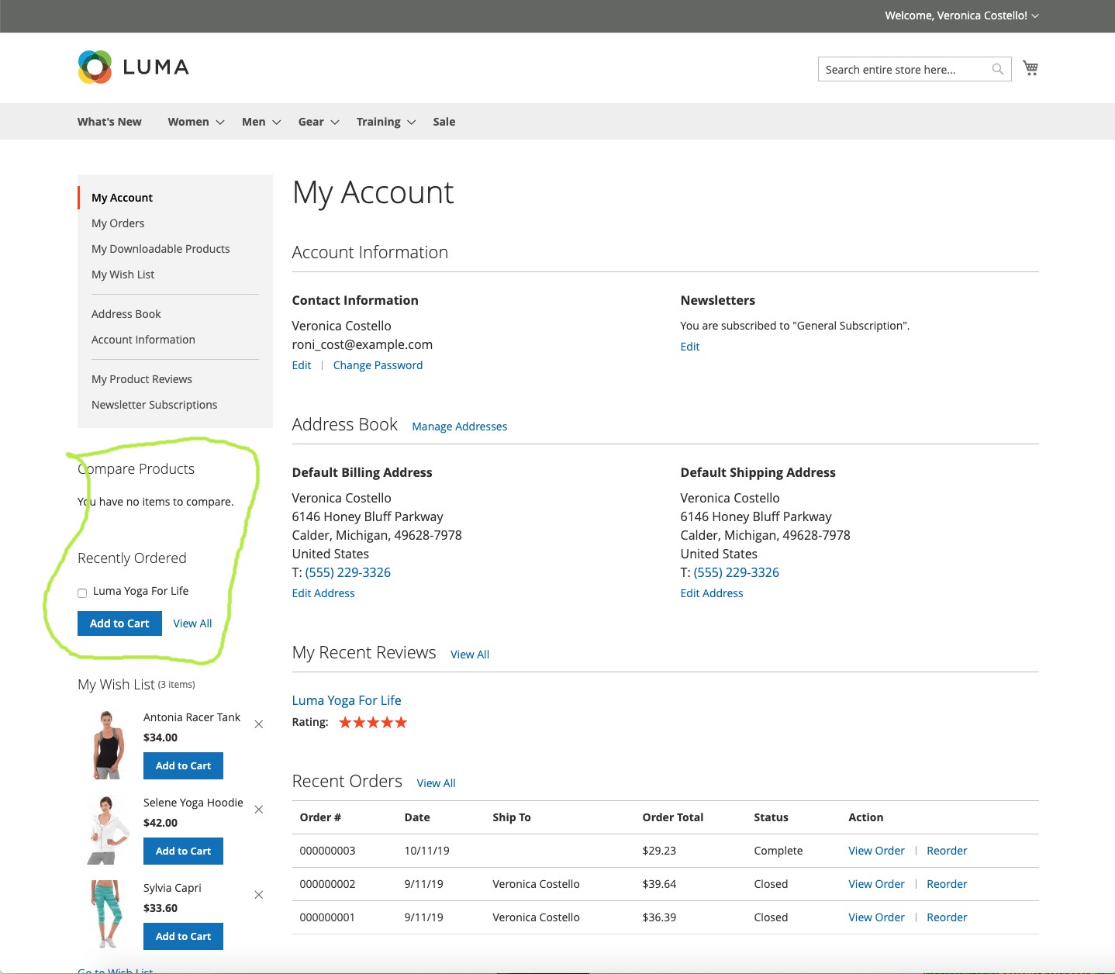Expand the Gear menu

pos(318,122)
